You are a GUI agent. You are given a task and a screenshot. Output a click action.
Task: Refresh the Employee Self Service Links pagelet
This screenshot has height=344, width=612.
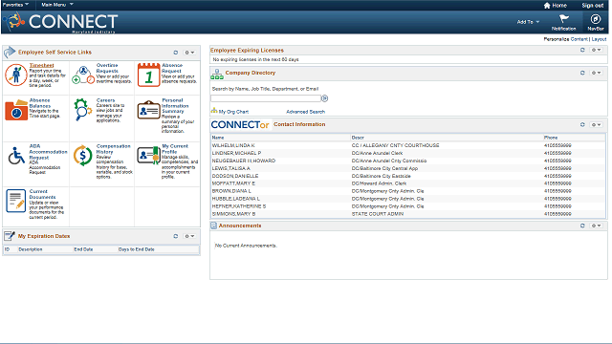click(176, 53)
